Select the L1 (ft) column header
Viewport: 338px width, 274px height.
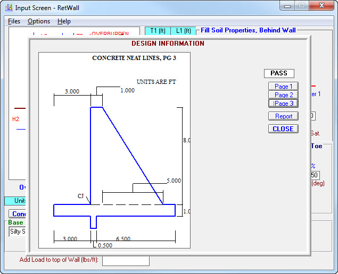tap(183, 31)
